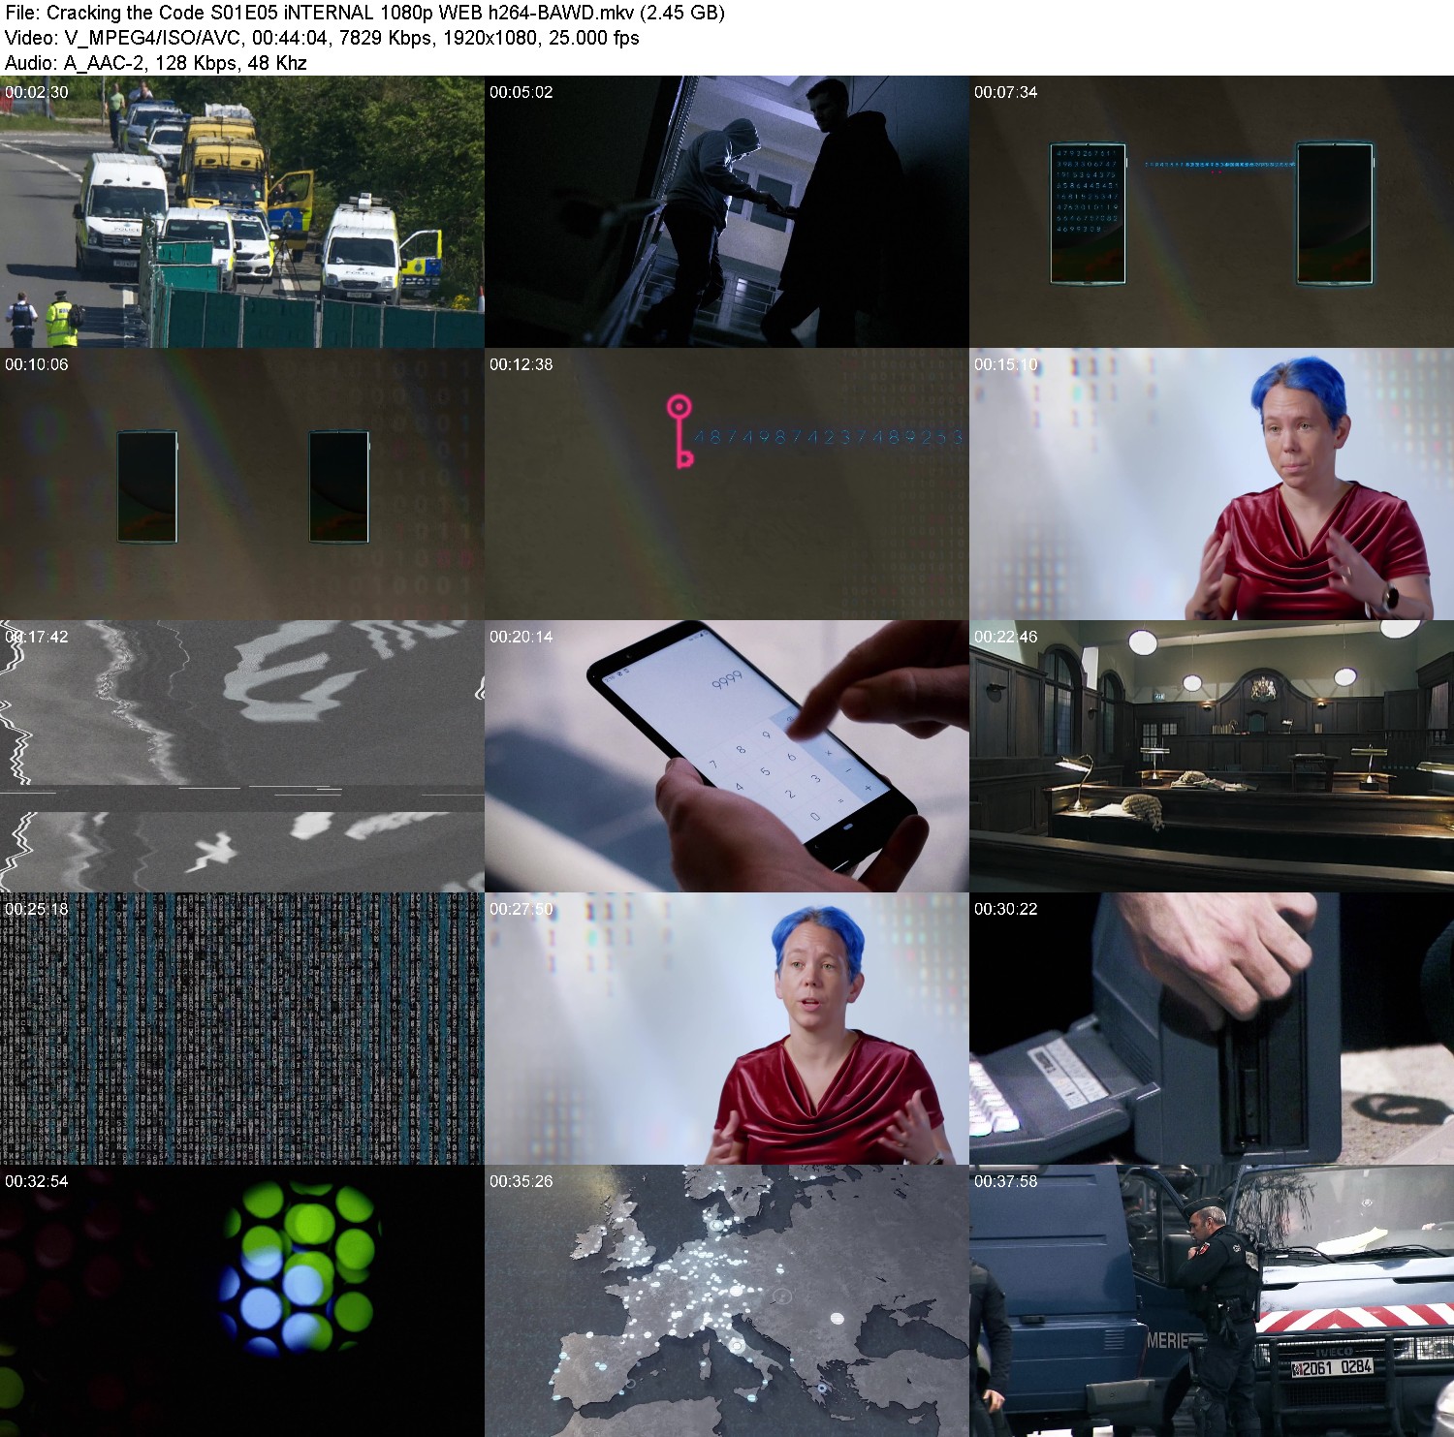The image size is (1454, 1437).
Task: Click the 00:30:22 timestamp label
Action: pyautogui.click(x=1006, y=909)
